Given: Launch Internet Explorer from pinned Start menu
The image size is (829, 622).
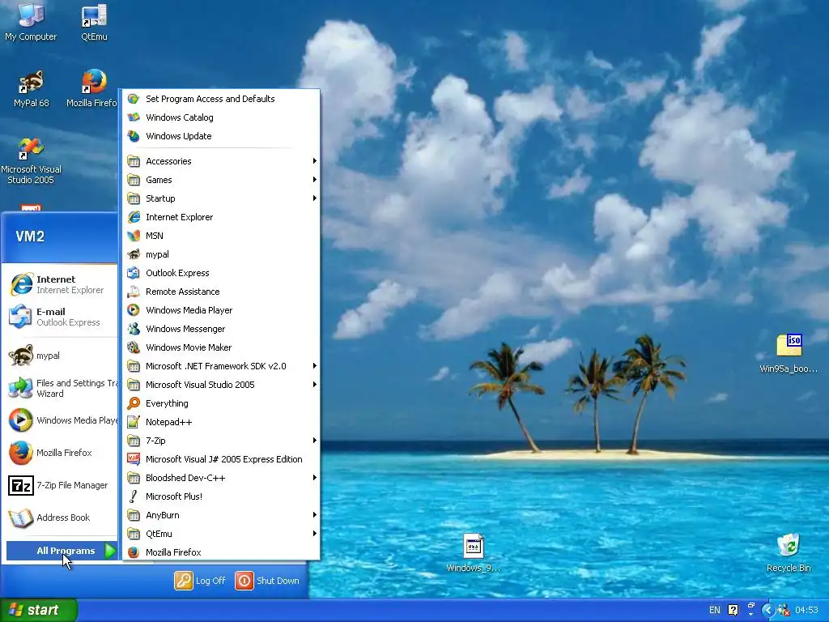Looking at the screenshot, I should pyautogui.click(x=60, y=284).
